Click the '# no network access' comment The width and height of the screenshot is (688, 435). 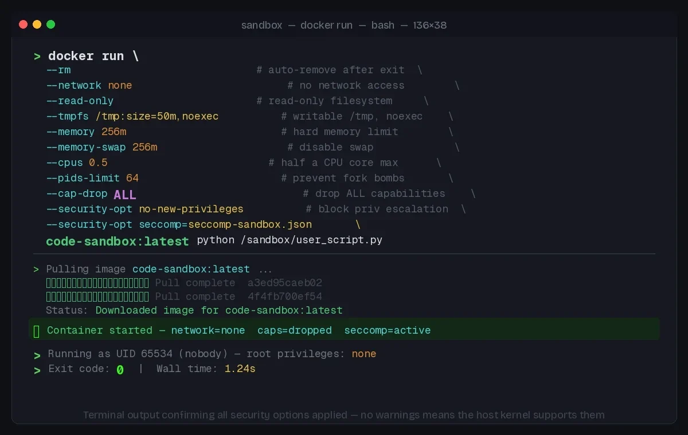(x=346, y=85)
